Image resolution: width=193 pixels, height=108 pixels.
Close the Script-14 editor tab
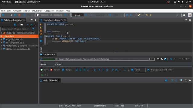(65, 20)
